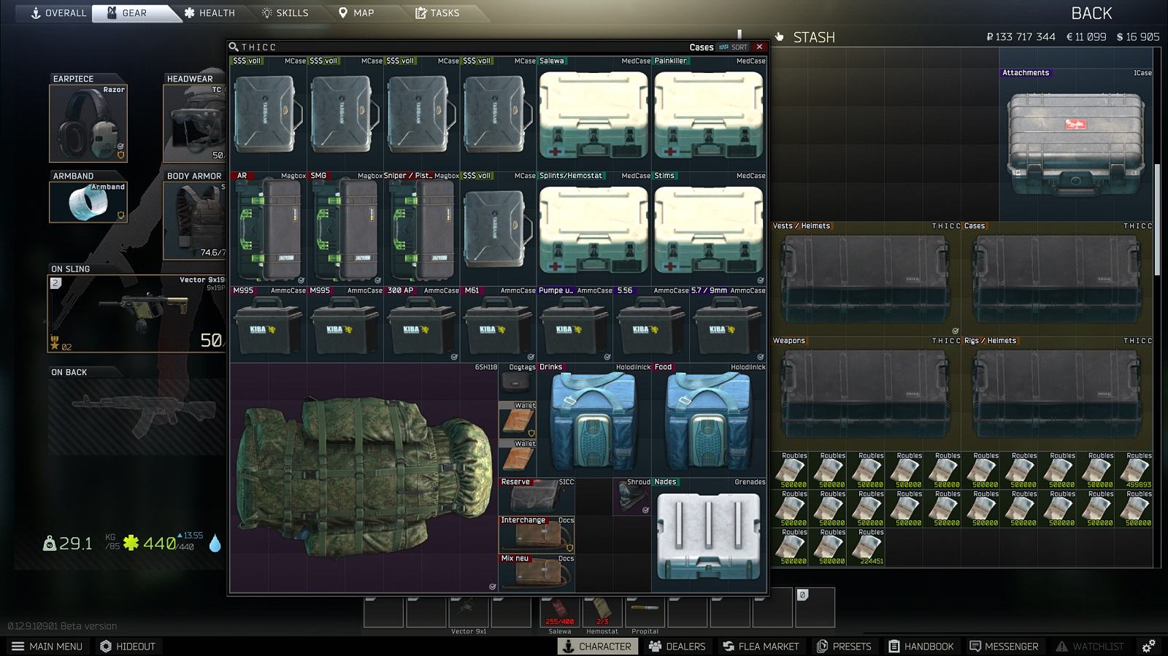Select the Shroud item
This screenshot has height=656, width=1168.
pyautogui.click(x=632, y=496)
